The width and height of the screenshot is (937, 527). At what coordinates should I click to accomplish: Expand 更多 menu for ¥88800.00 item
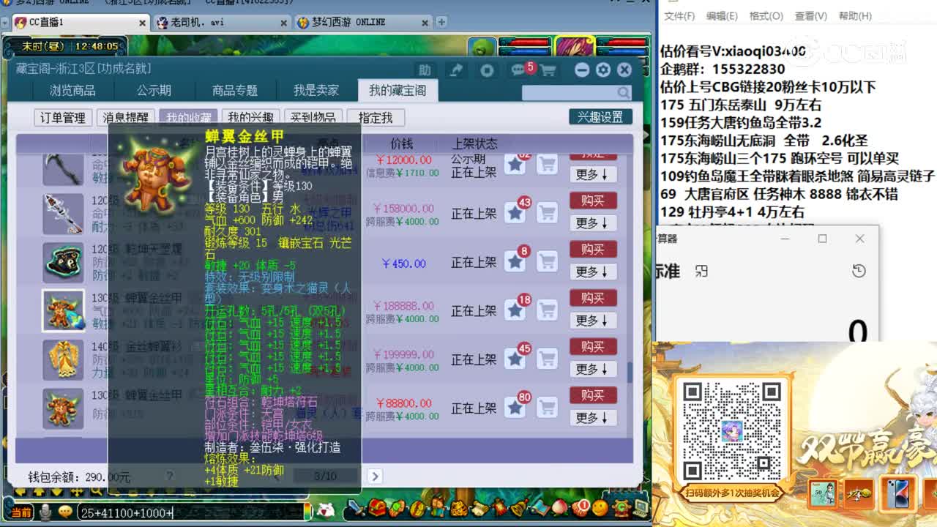[x=593, y=417]
